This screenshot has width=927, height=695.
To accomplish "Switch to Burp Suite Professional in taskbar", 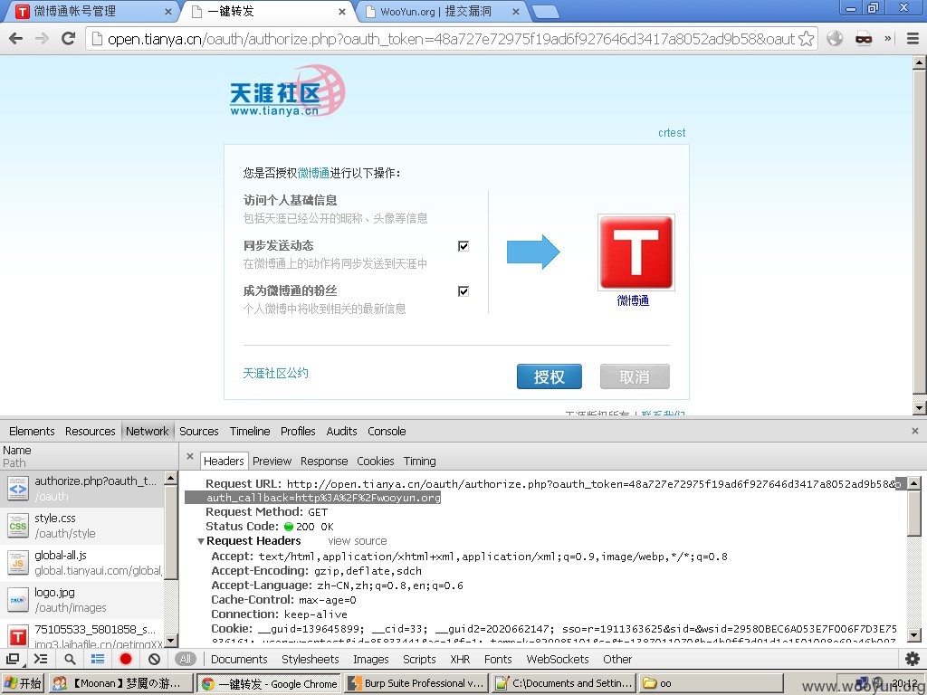I will pos(416,683).
